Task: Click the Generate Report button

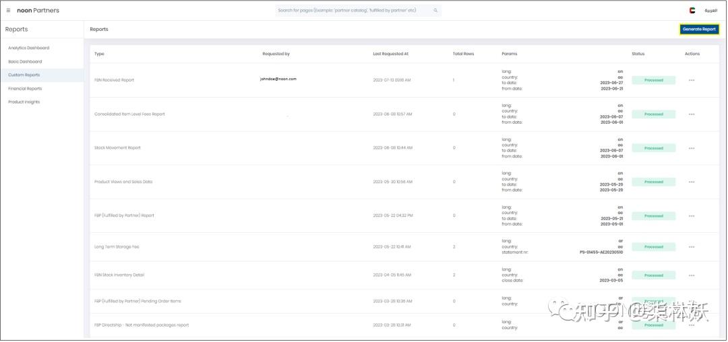Action: point(699,30)
